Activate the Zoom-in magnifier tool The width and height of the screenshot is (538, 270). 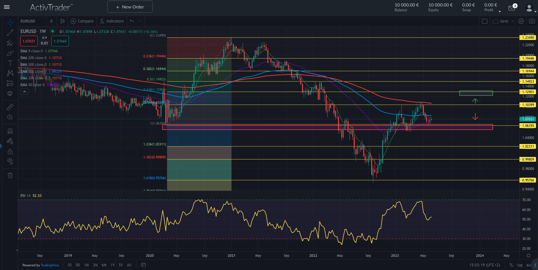pyautogui.click(x=10, y=117)
